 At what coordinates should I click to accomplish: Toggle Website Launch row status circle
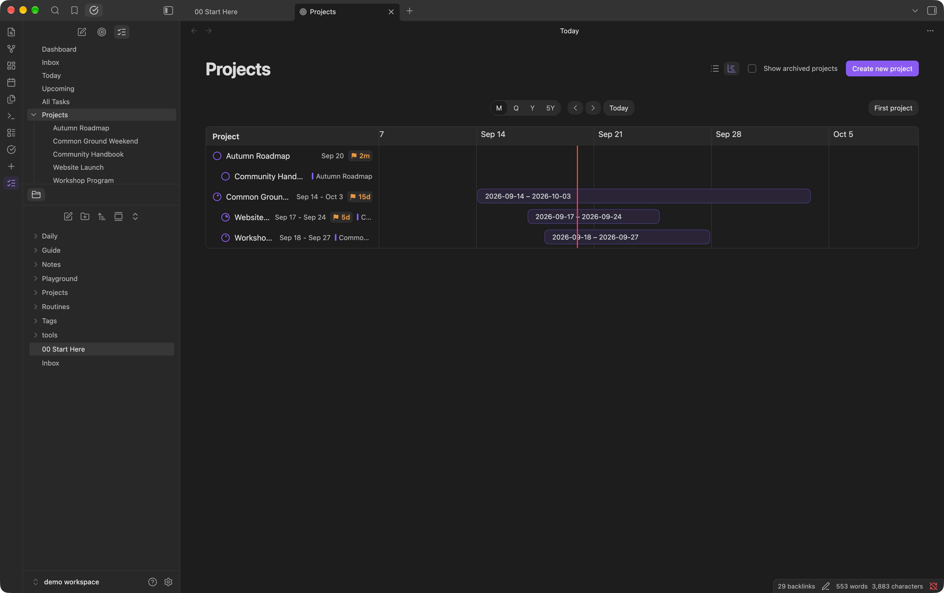pyautogui.click(x=225, y=217)
